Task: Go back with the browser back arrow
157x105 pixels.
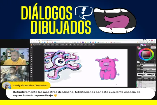Action: pos(31,40)
